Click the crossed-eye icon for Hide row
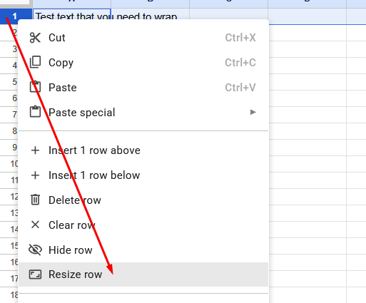366x303 pixels. click(x=35, y=250)
